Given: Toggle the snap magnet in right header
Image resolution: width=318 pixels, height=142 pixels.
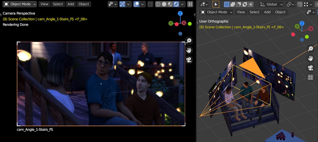Looking at the screenshot, I should [299, 4].
